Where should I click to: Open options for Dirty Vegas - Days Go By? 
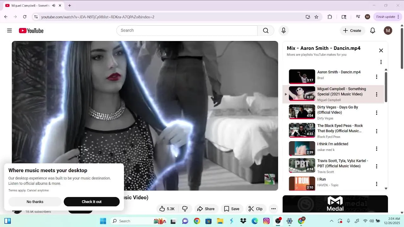tap(376, 113)
